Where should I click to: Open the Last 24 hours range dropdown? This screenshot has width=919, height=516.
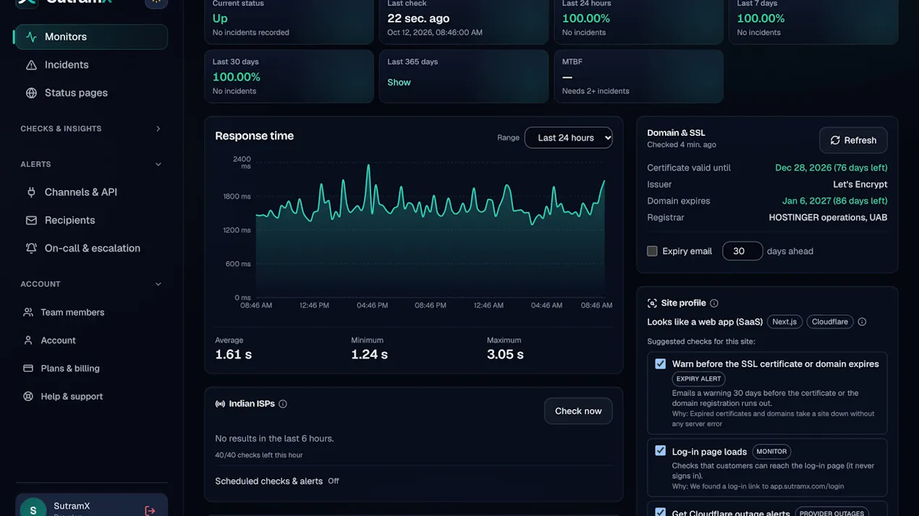568,138
